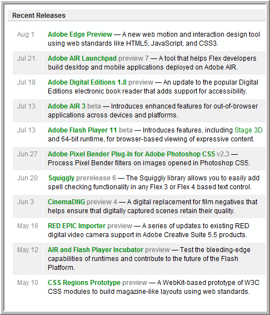
Task: Open the RED EPIC Importer link
Action: tap(77, 226)
